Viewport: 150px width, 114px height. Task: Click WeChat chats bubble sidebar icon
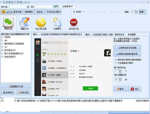(38, 49)
